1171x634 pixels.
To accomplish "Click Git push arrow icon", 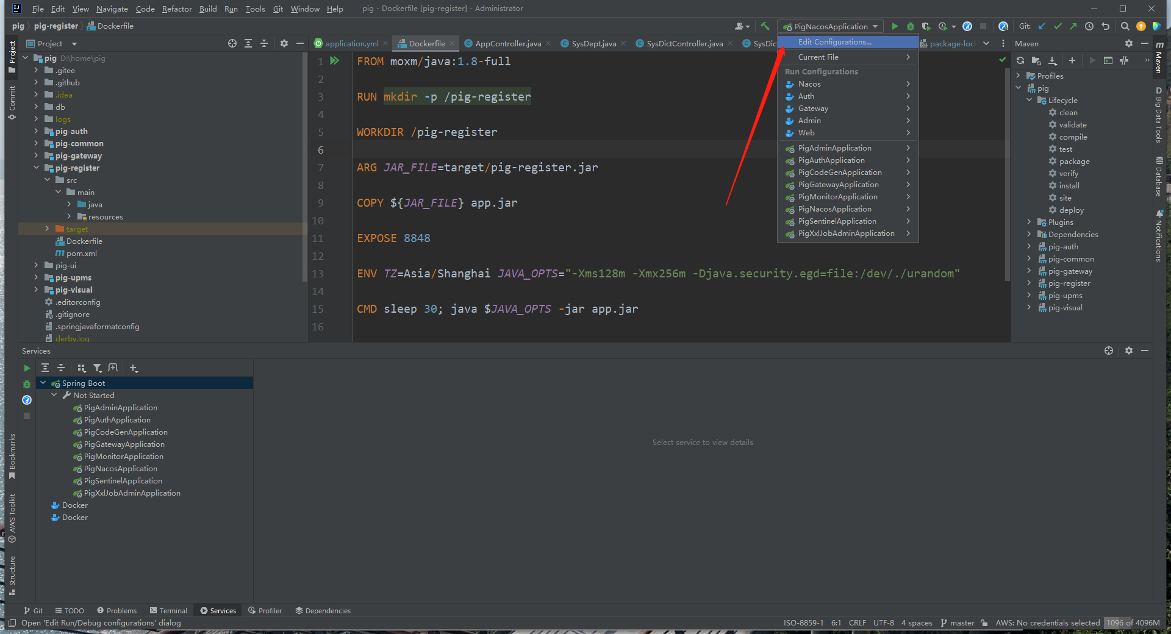I will tap(1073, 26).
